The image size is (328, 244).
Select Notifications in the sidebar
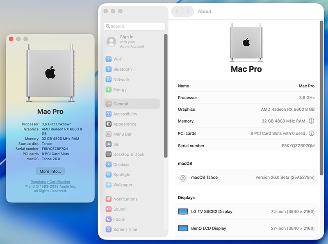(x=132, y=199)
